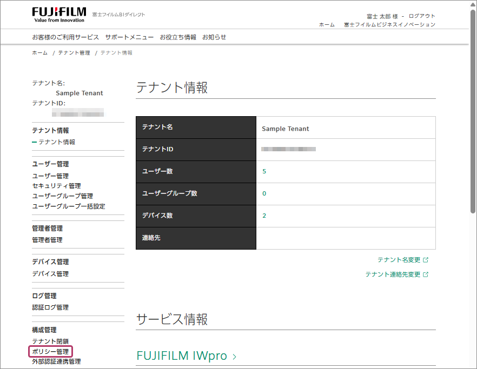
Task: Open ユーザーグループ一括設定 sidebar link
Action: (69, 206)
